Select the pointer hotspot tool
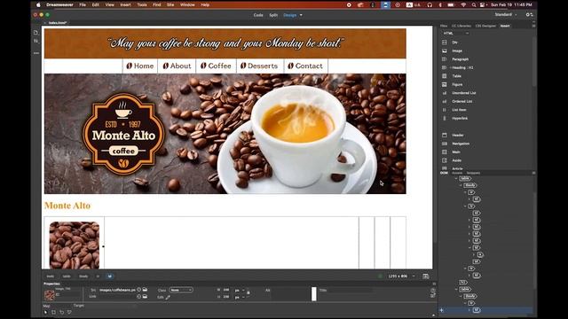 coord(45,312)
